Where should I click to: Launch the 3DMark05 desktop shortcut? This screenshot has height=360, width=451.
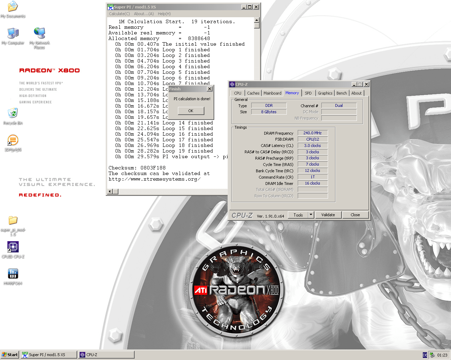pos(13,143)
